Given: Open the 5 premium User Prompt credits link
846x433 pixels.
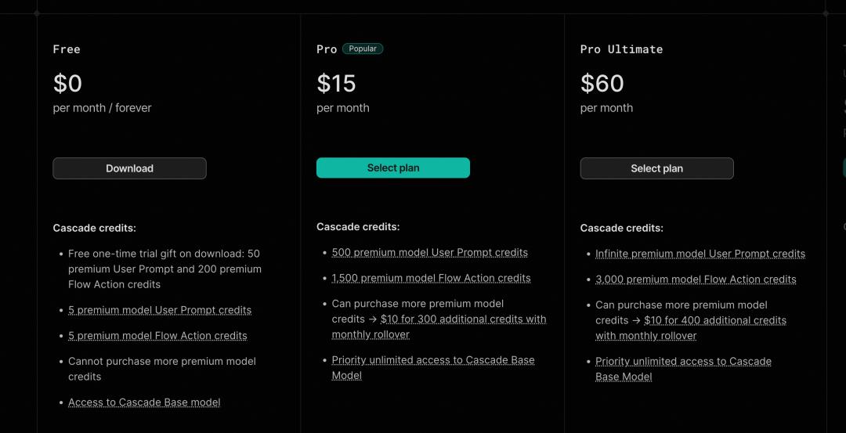Looking at the screenshot, I should 160,310.
